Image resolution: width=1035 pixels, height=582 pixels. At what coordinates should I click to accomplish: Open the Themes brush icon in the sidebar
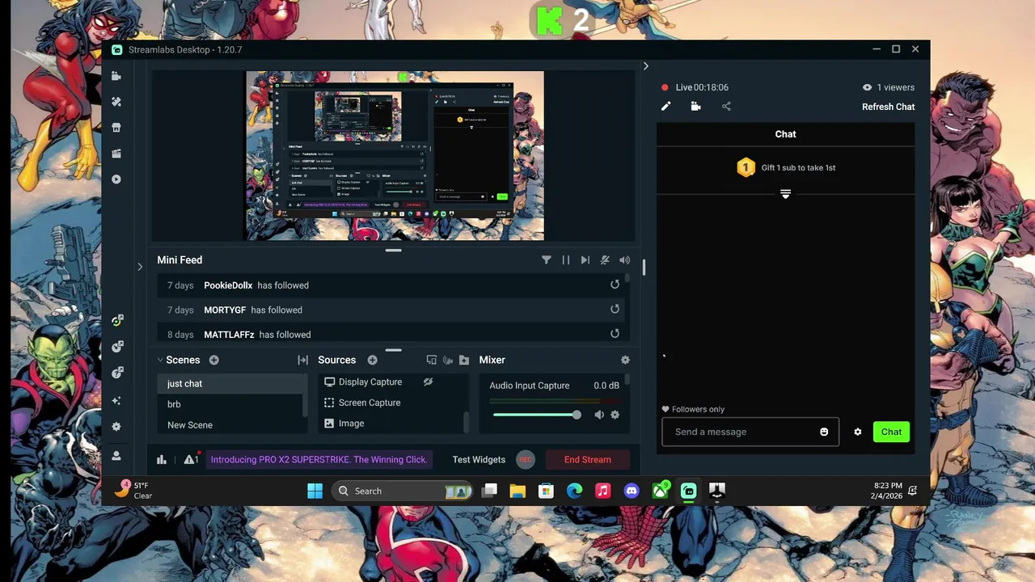pos(116,102)
